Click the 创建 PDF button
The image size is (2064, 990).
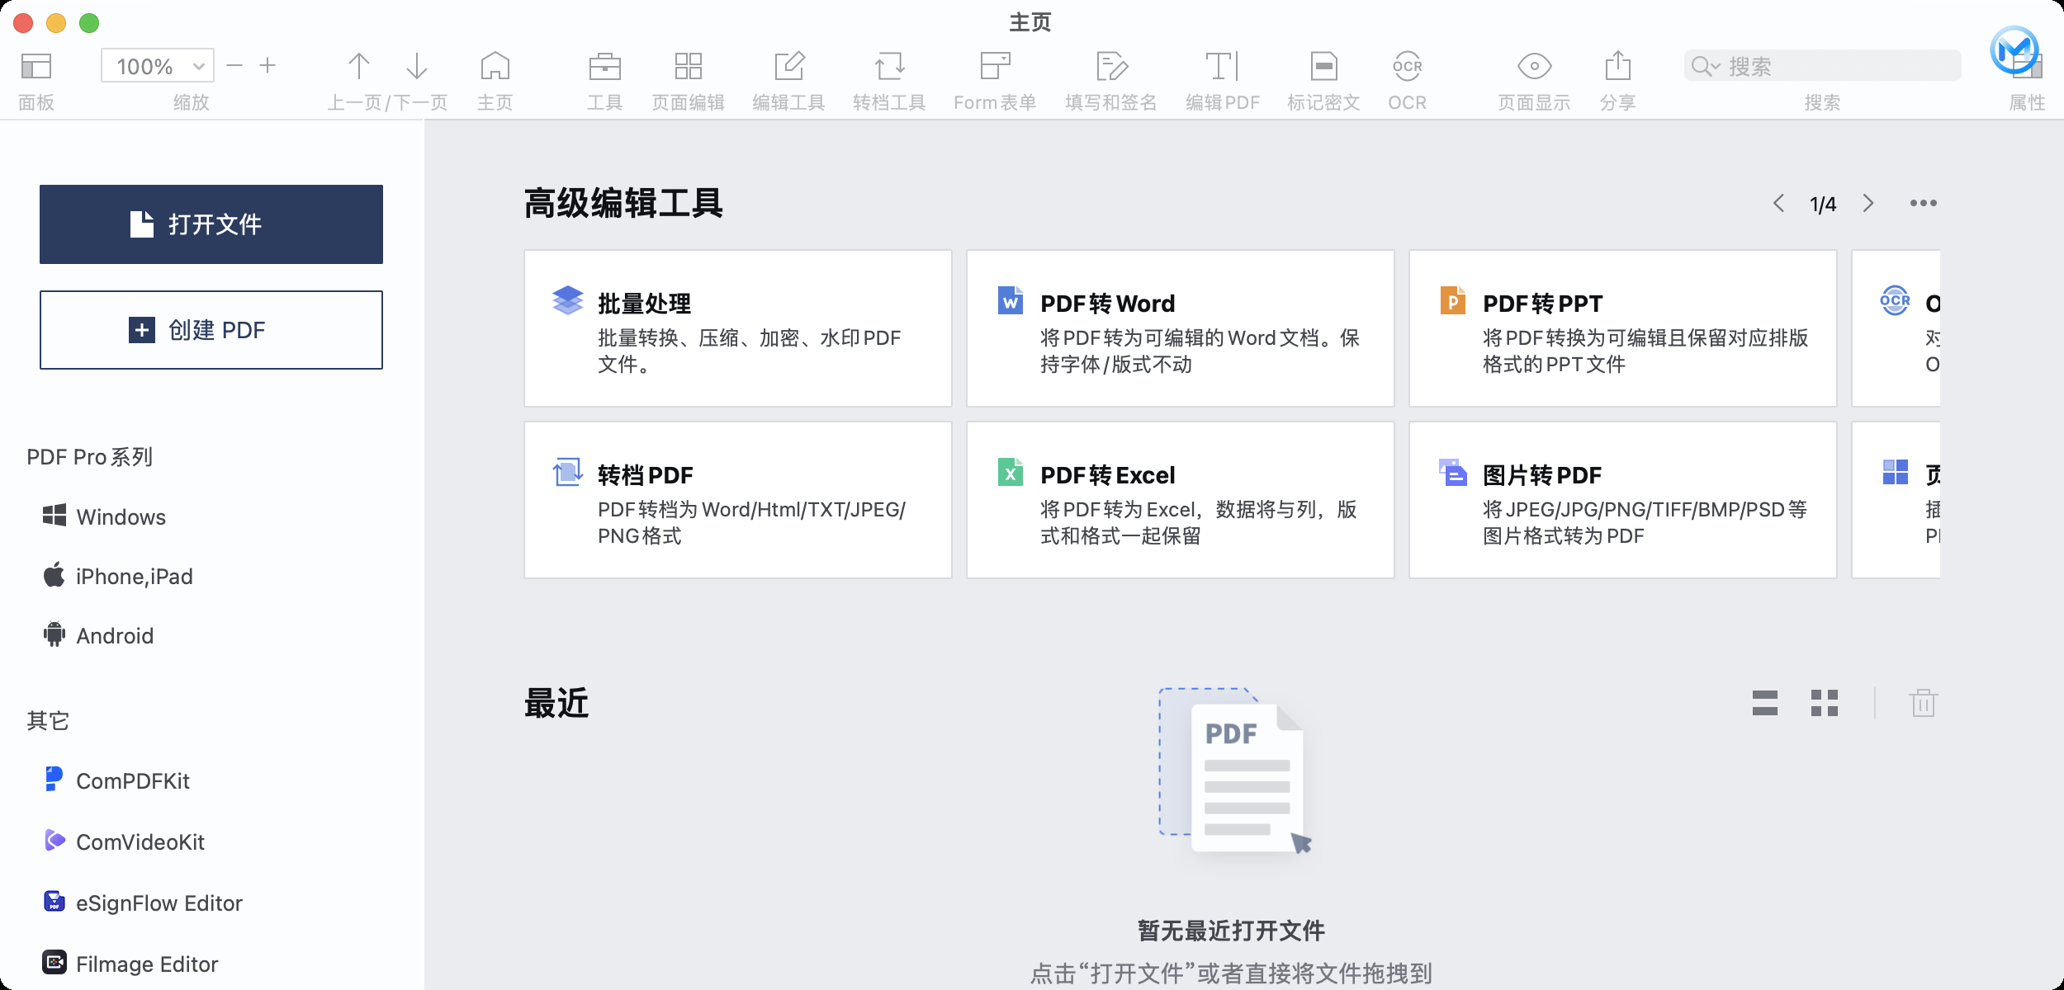(x=211, y=330)
